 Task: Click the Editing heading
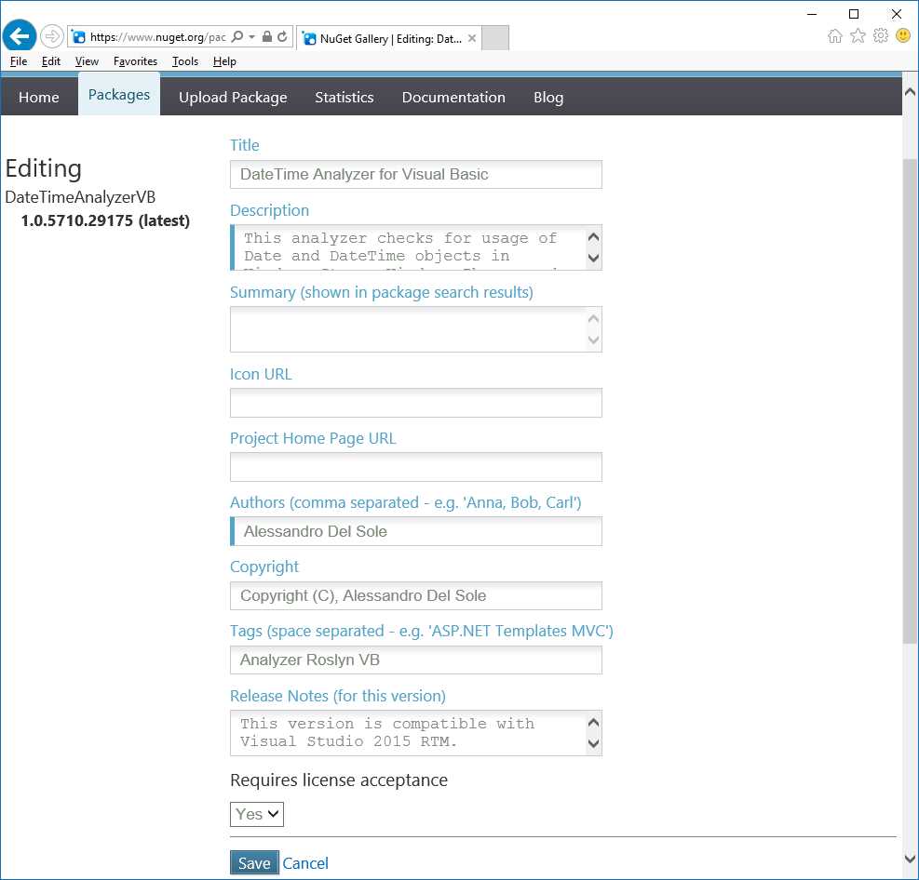coord(44,168)
